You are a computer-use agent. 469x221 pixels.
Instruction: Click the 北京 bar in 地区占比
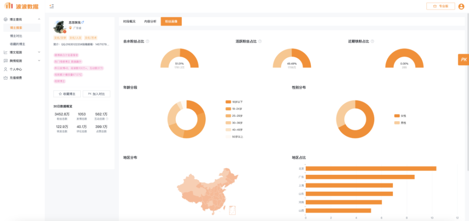(371, 169)
